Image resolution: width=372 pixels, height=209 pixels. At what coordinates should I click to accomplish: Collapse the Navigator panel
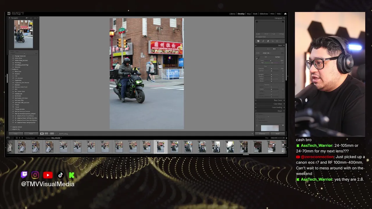click(x=9, y=18)
